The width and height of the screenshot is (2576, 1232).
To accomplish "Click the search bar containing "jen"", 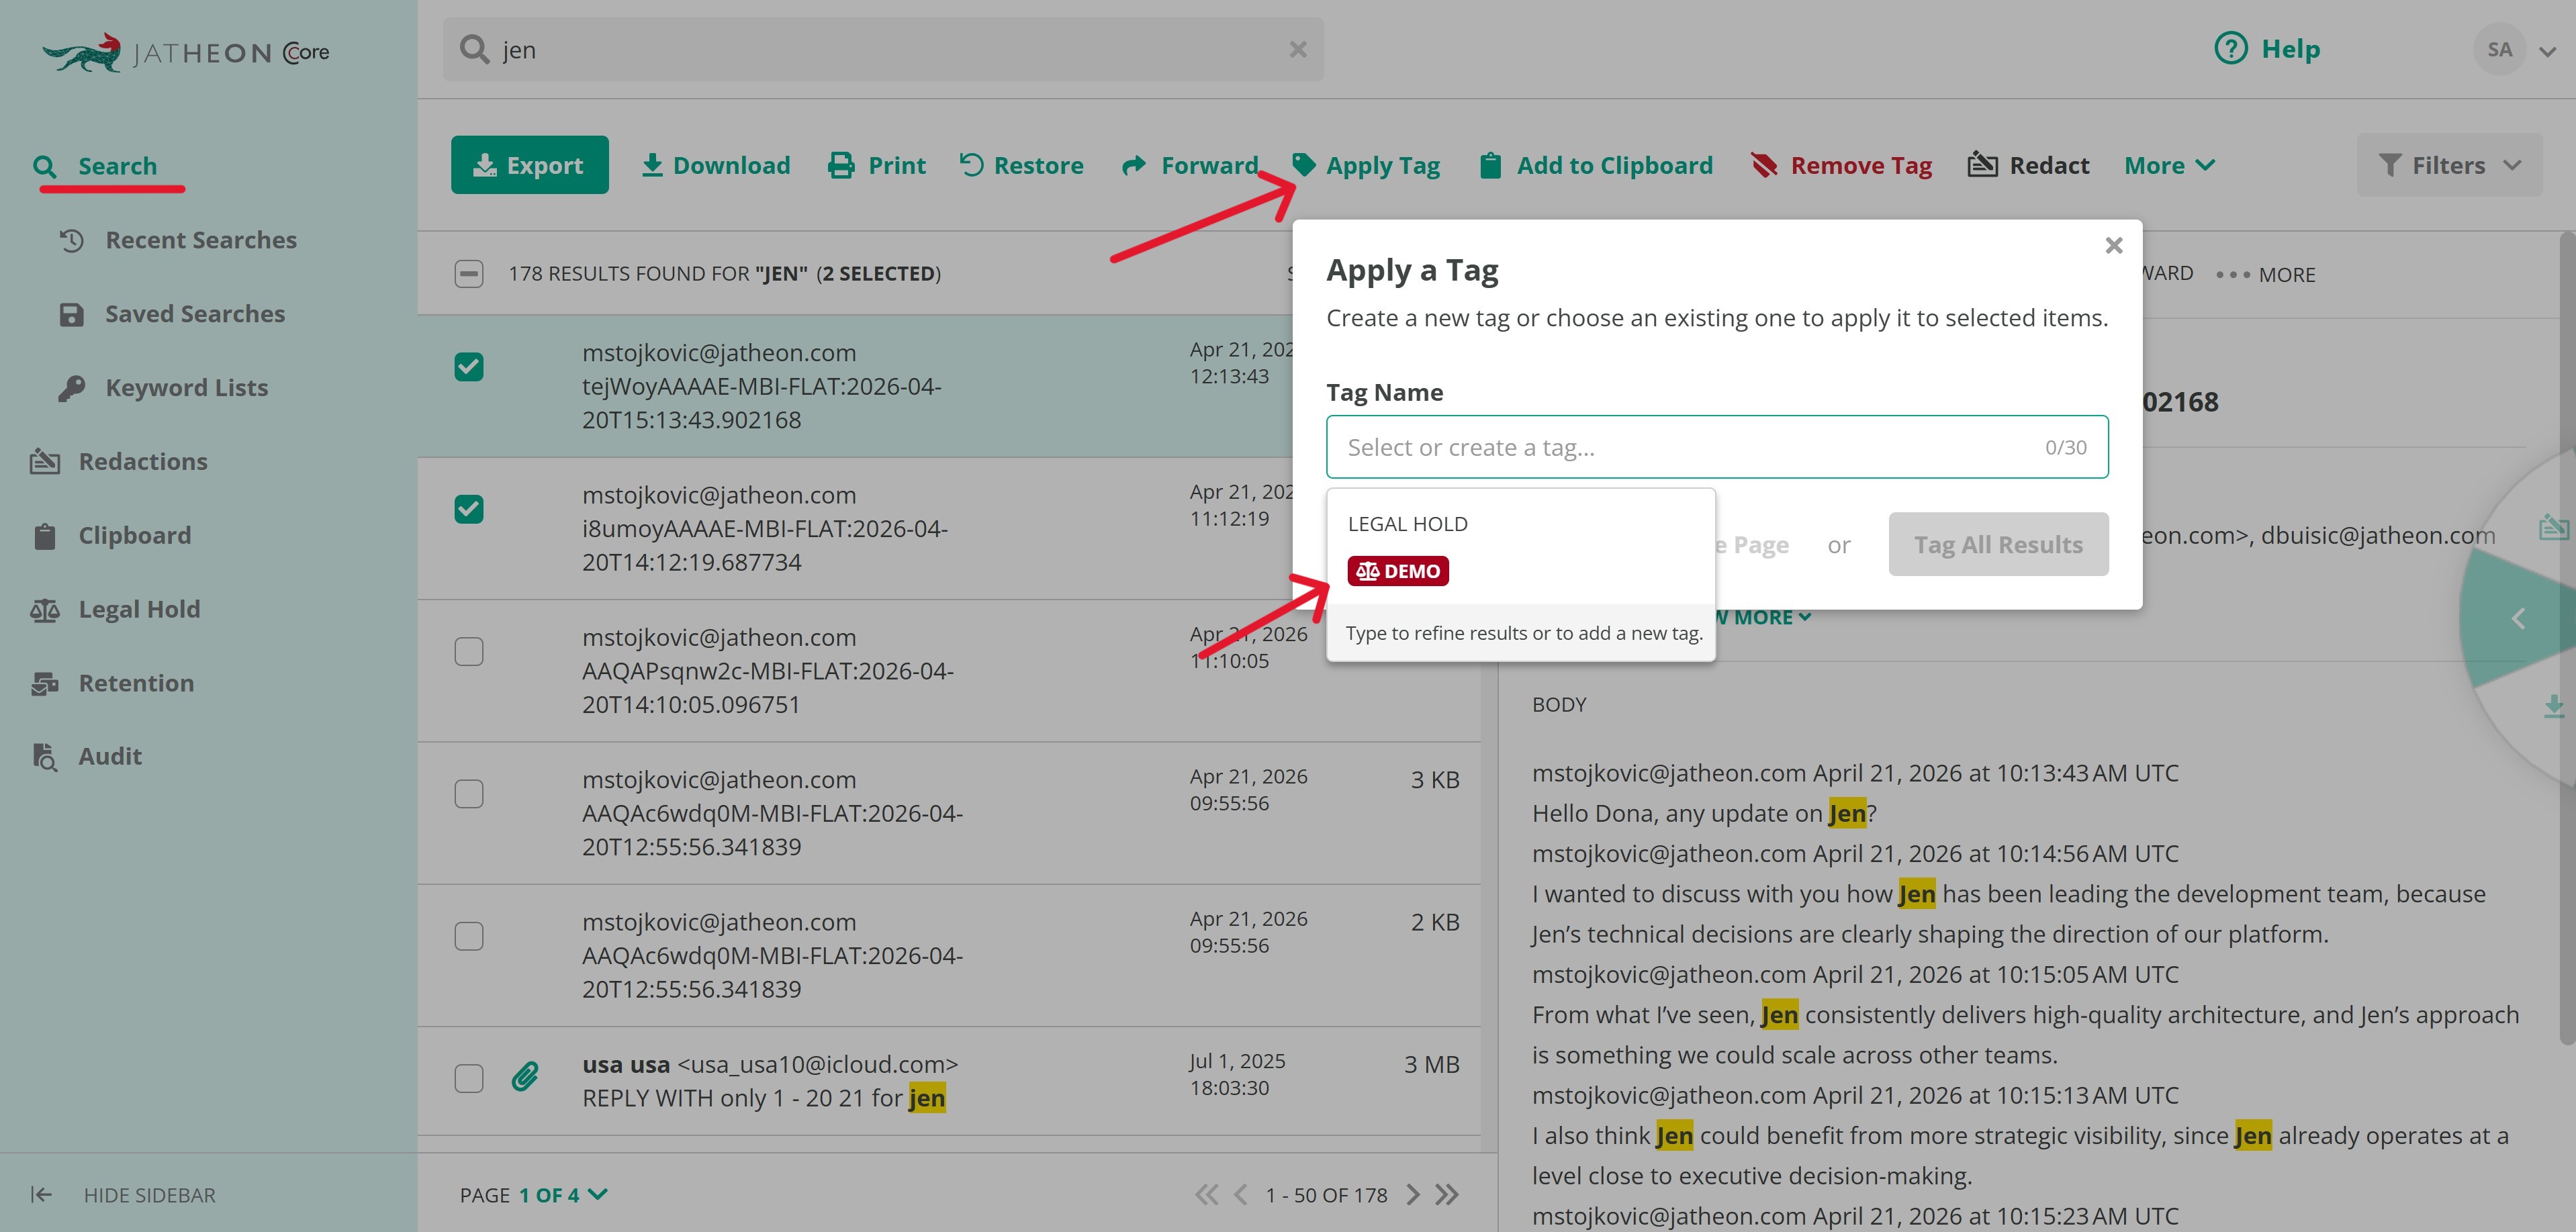I will (x=884, y=50).
